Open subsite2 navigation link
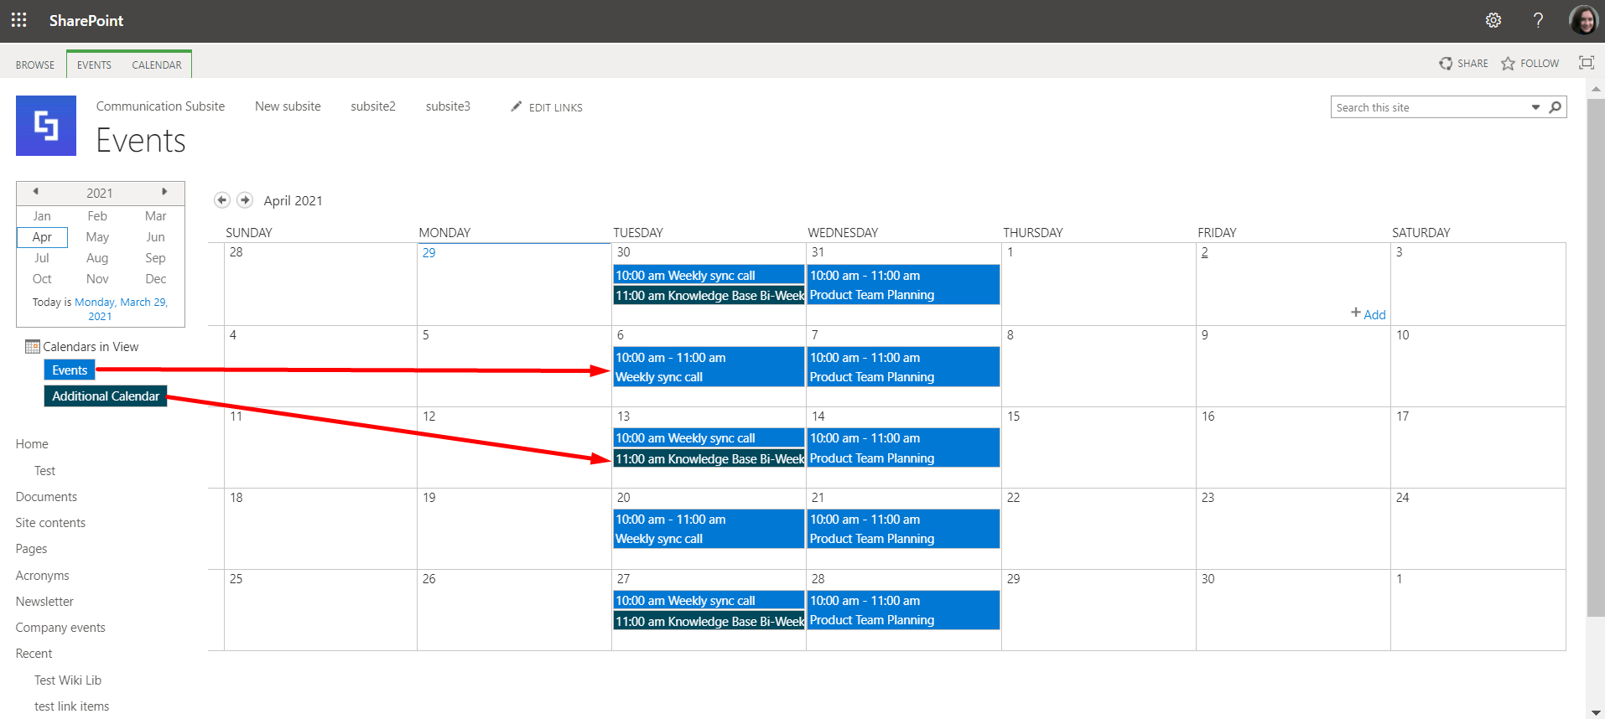Viewport: 1605px width, 719px height. pyautogui.click(x=373, y=106)
